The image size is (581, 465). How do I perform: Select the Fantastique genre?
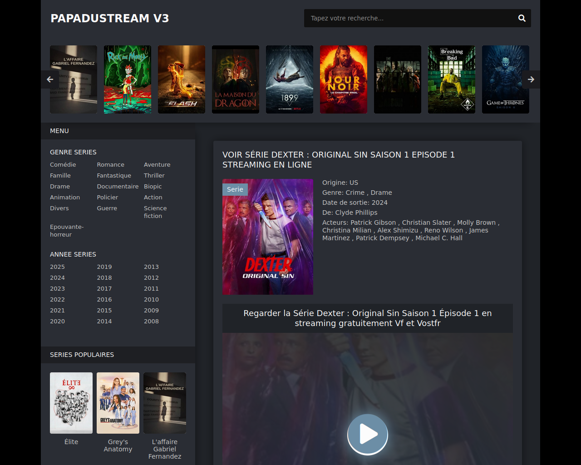coord(114,175)
